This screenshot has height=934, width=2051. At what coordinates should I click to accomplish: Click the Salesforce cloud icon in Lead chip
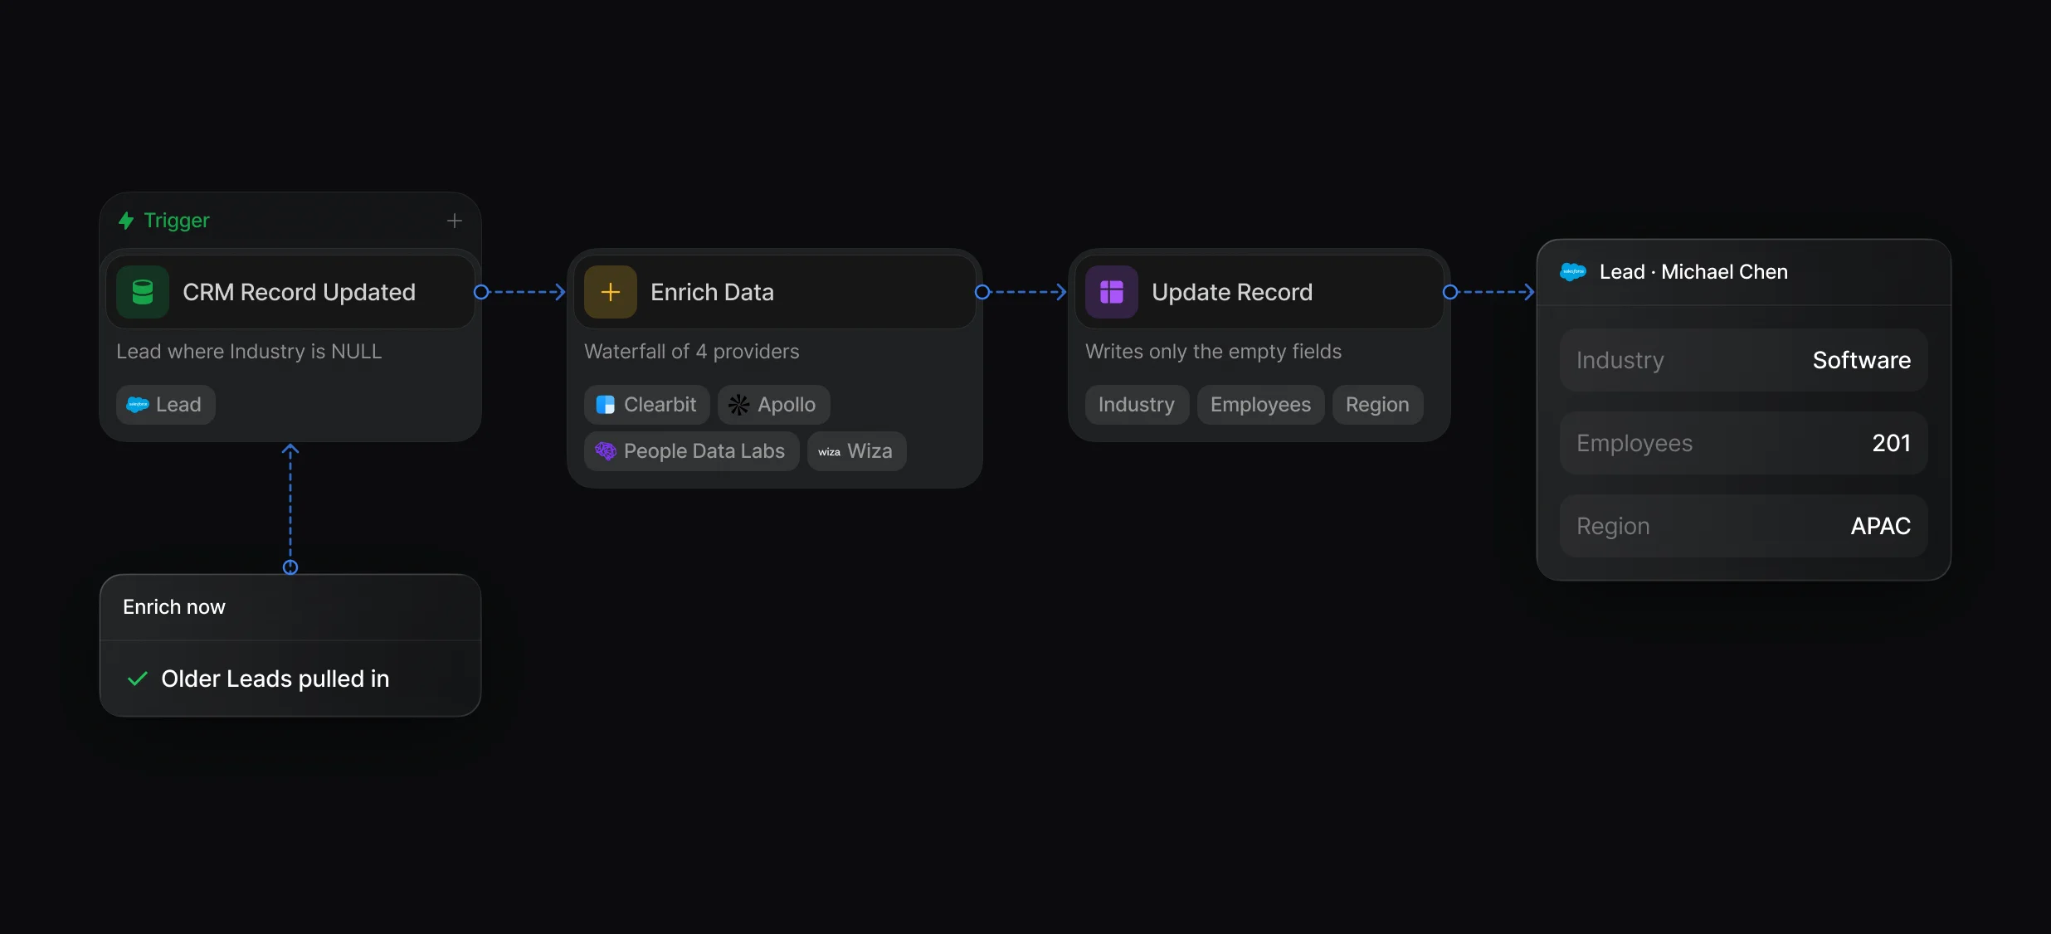point(137,405)
